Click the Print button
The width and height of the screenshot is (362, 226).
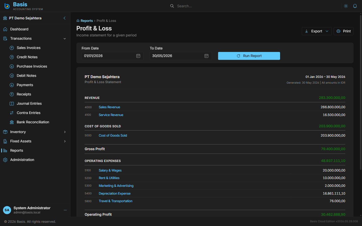pyautogui.click(x=343, y=31)
